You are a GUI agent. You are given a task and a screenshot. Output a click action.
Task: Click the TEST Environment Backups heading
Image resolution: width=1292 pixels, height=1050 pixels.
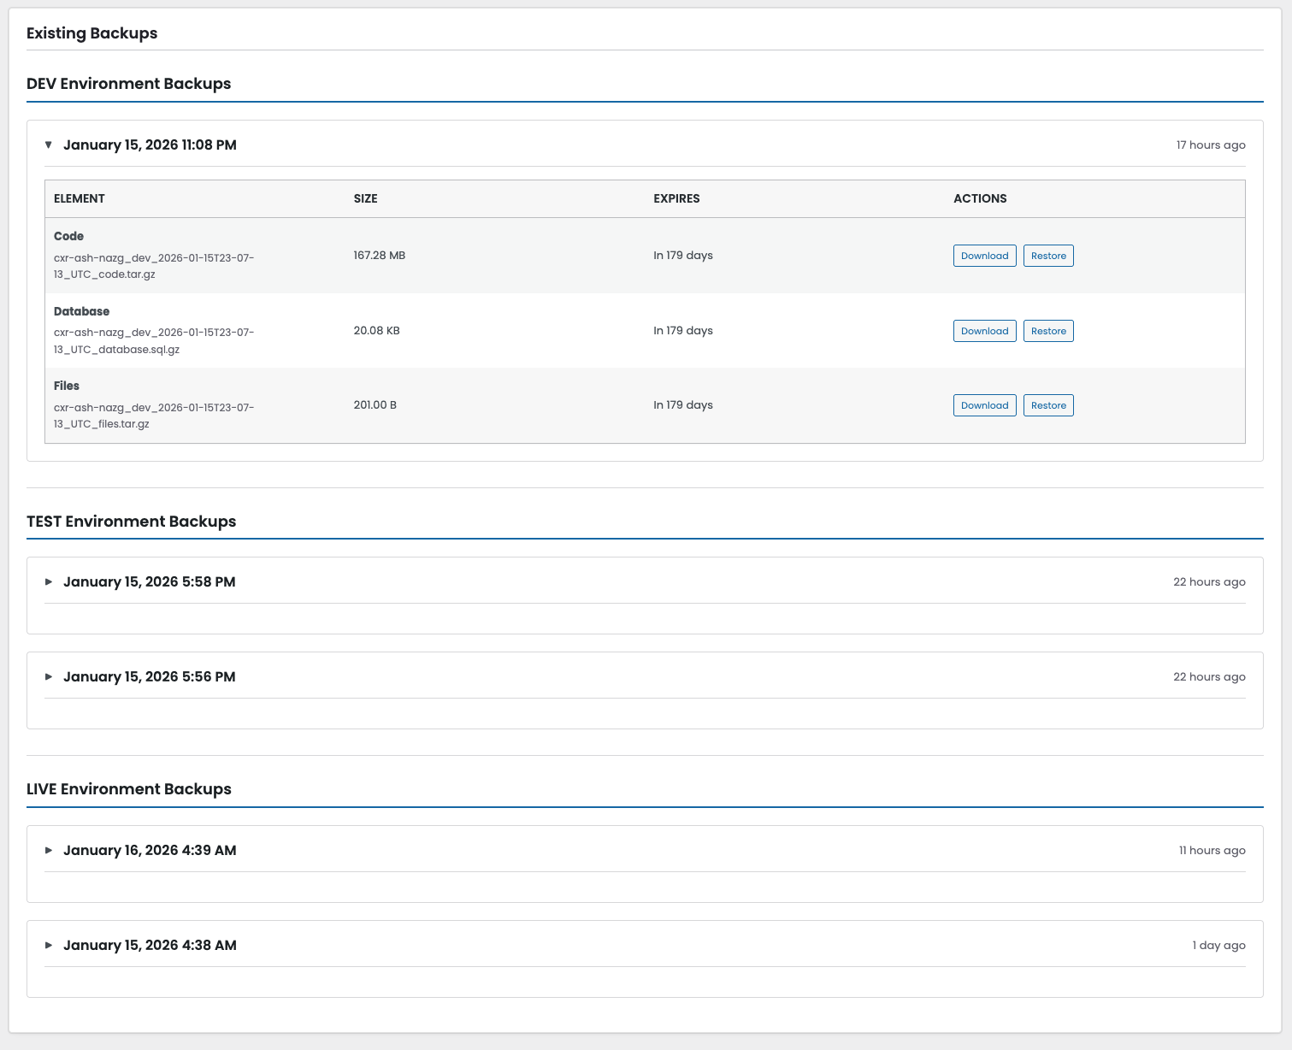pyautogui.click(x=131, y=521)
